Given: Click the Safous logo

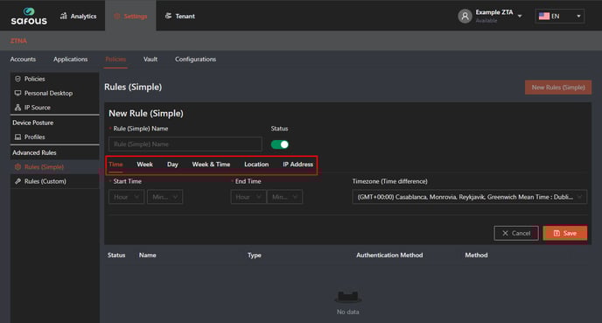Looking at the screenshot, I should click(x=29, y=16).
